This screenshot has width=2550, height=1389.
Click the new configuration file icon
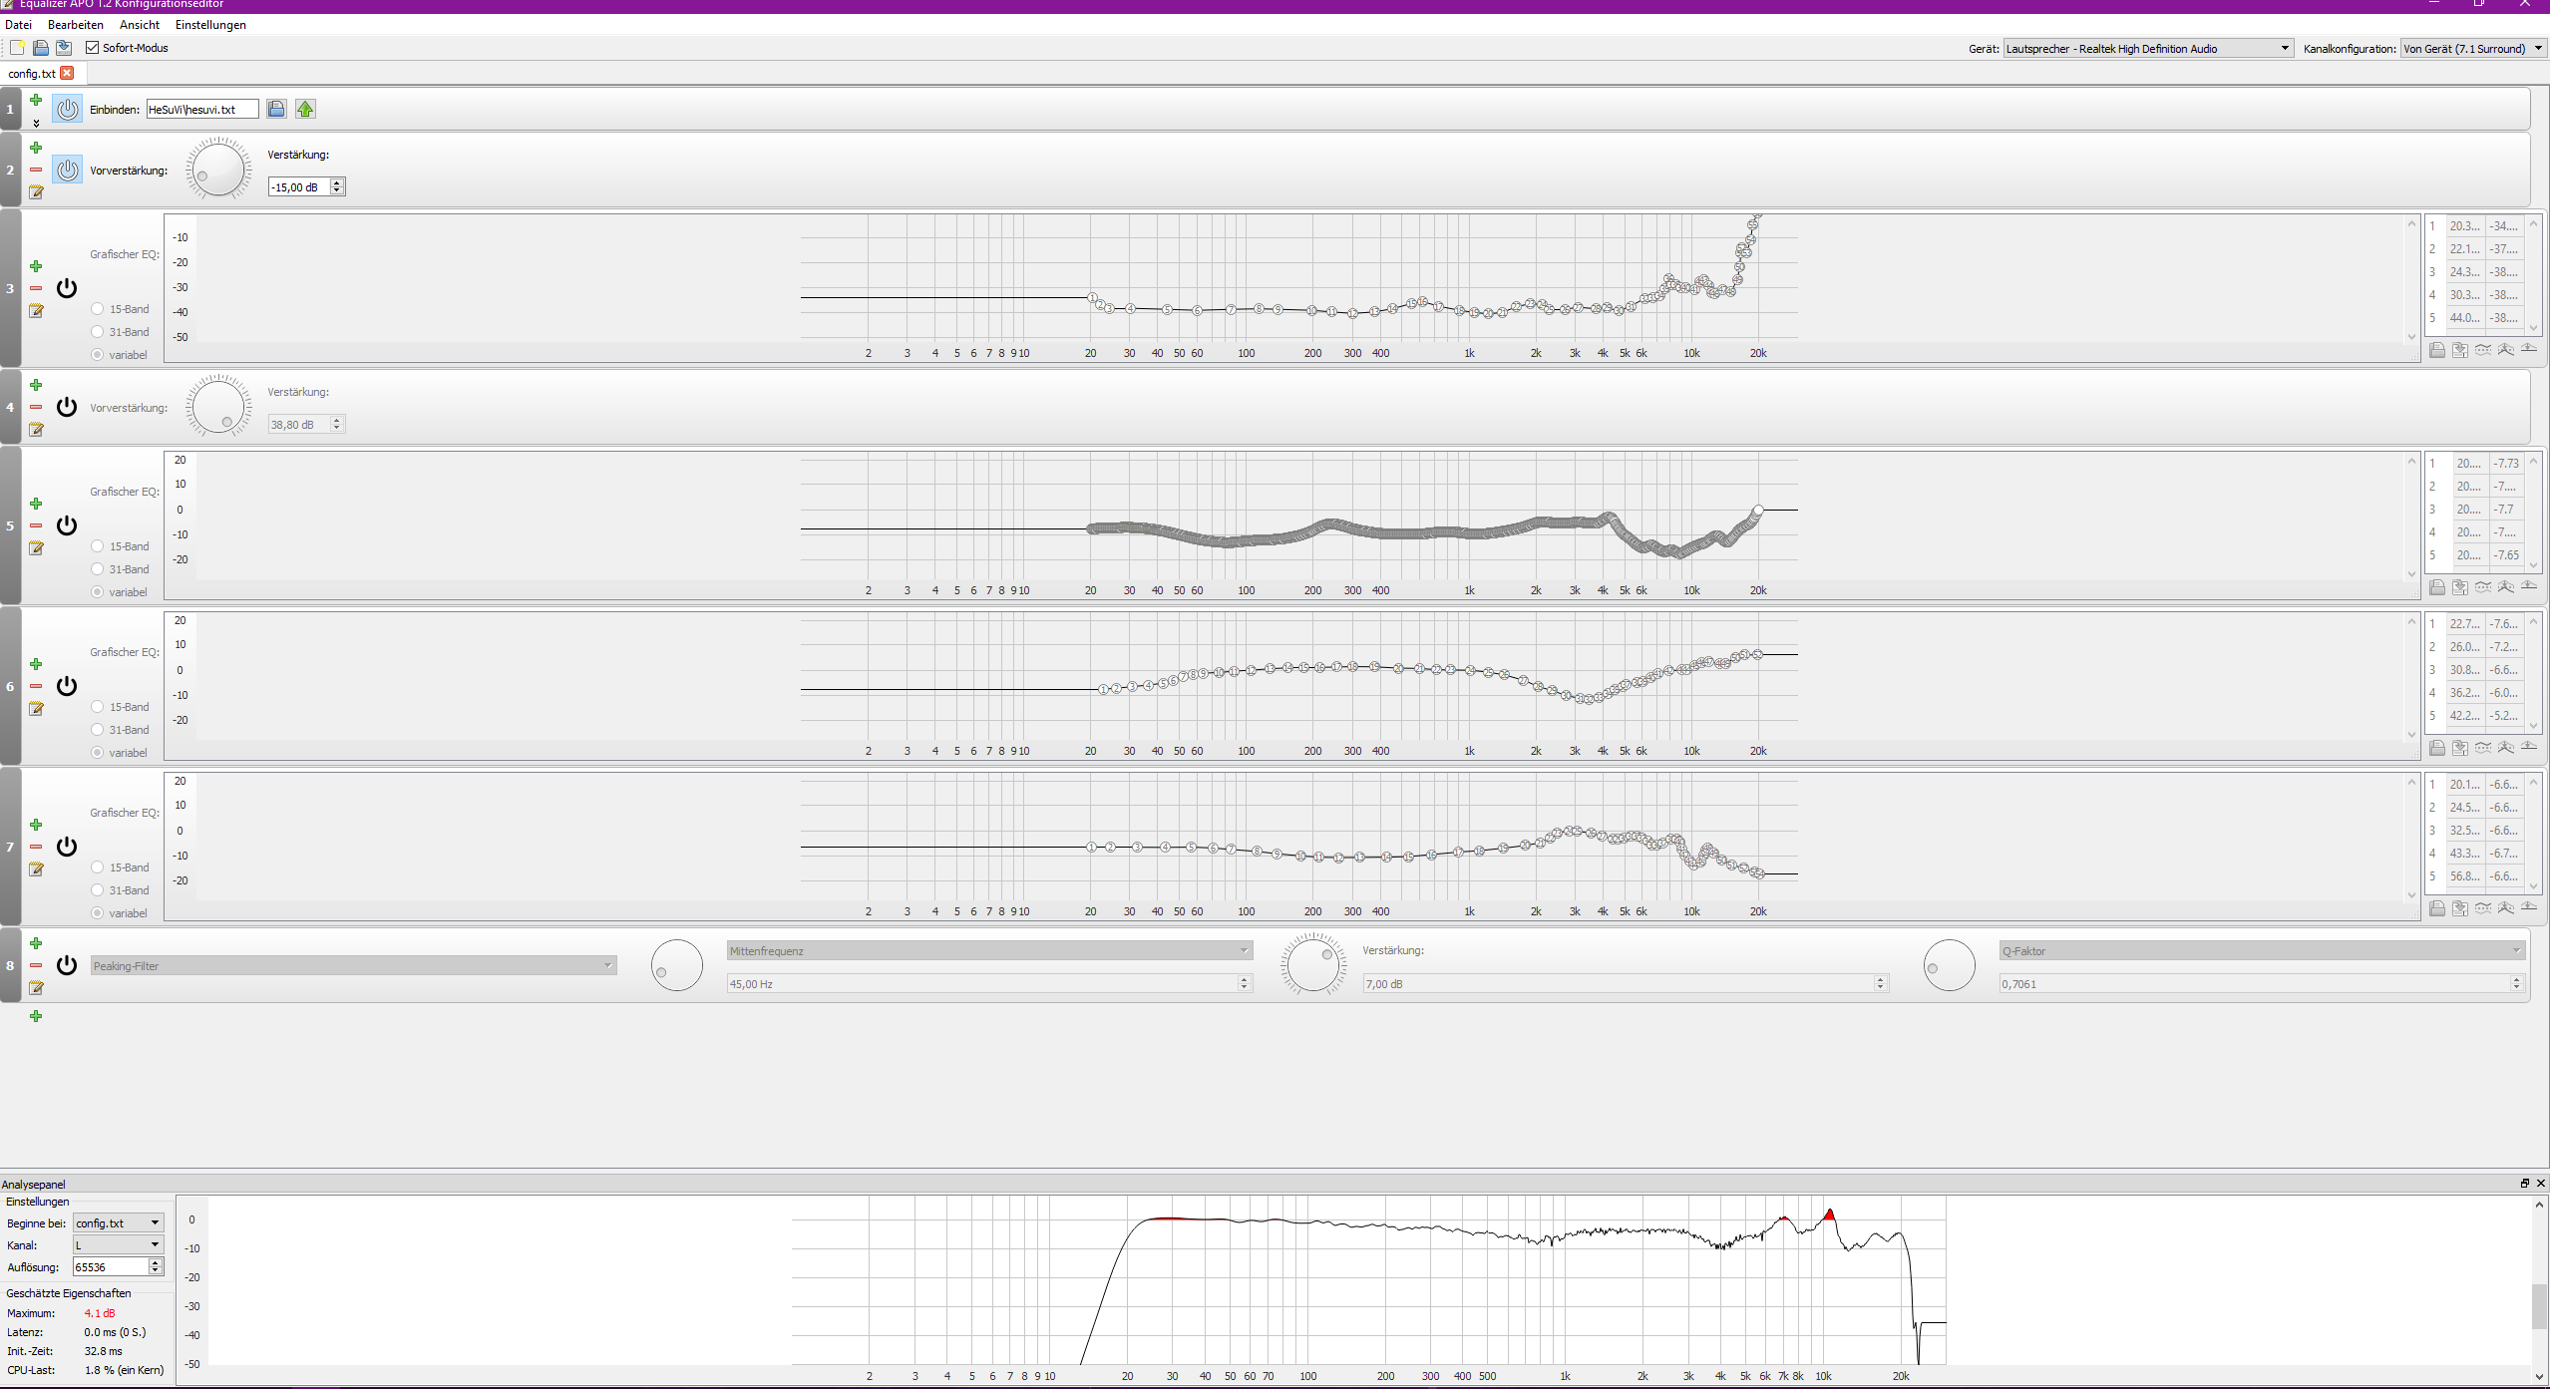(x=17, y=48)
